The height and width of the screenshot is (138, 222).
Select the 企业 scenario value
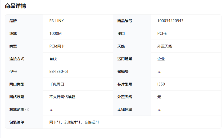click(x=161, y=59)
